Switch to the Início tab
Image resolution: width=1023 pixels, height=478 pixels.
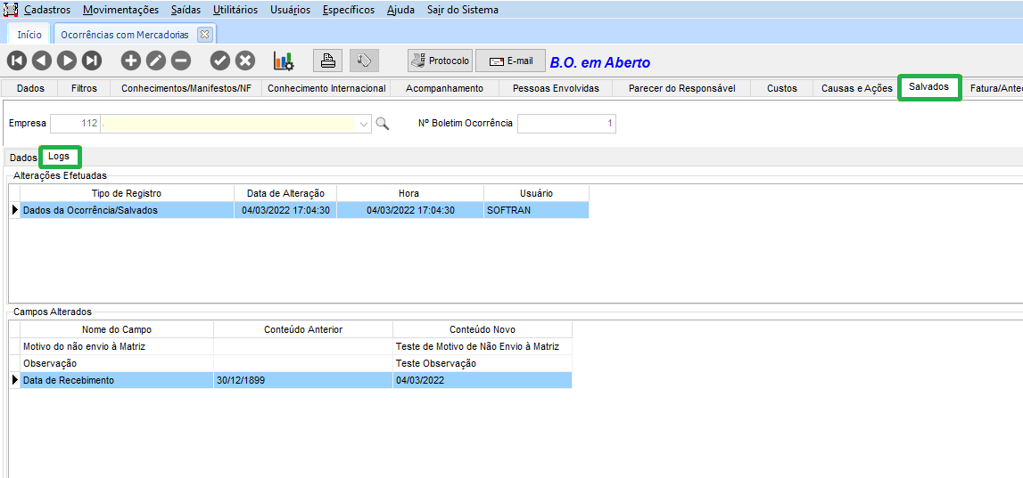click(x=29, y=35)
